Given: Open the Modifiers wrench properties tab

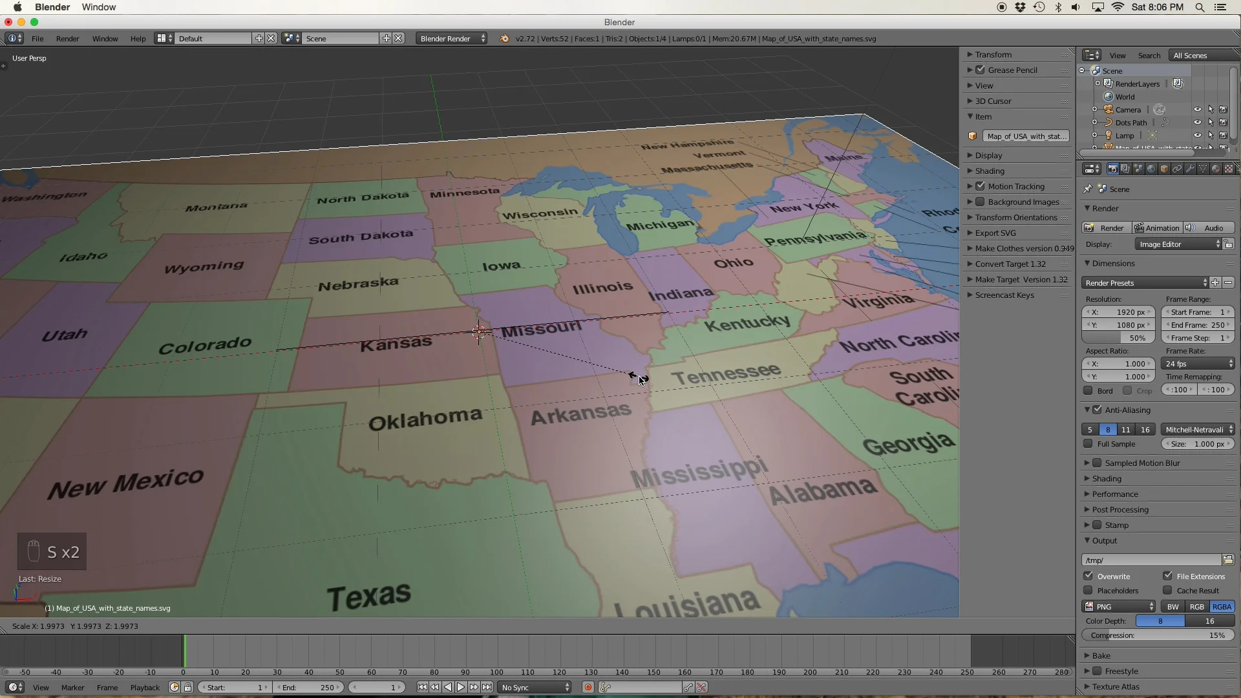Looking at the screenshot, I should pos(1190,169).
